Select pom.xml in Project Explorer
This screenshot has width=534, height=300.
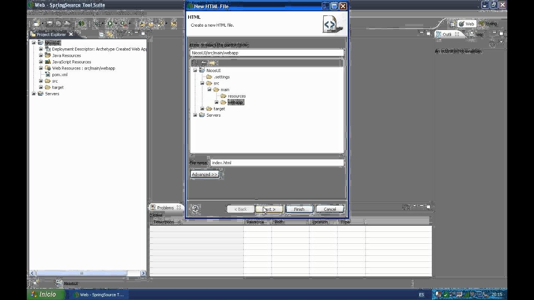(60, 75)
